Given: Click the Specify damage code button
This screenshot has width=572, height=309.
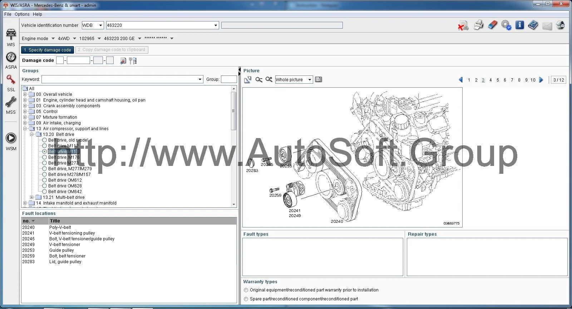Looking at the screenshot, I should point(48,50).
